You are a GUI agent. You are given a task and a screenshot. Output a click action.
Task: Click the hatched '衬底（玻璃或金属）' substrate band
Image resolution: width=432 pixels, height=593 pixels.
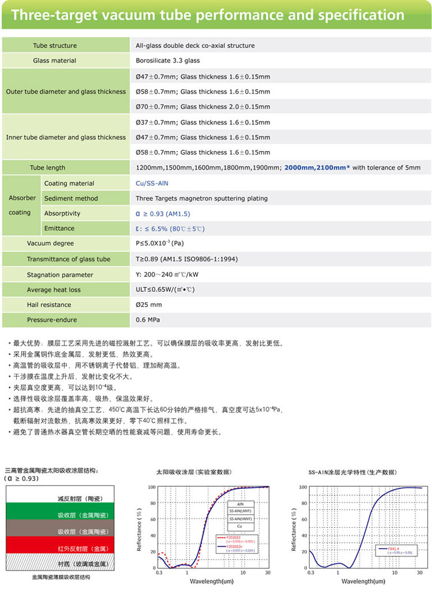click(x=60, y=562)
